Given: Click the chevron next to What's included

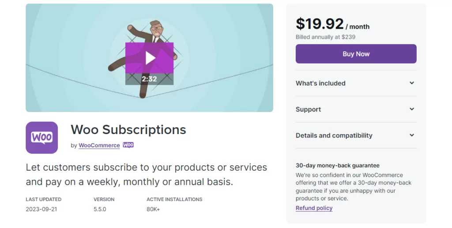Looking at the screenshot, I should click(412, 83).
